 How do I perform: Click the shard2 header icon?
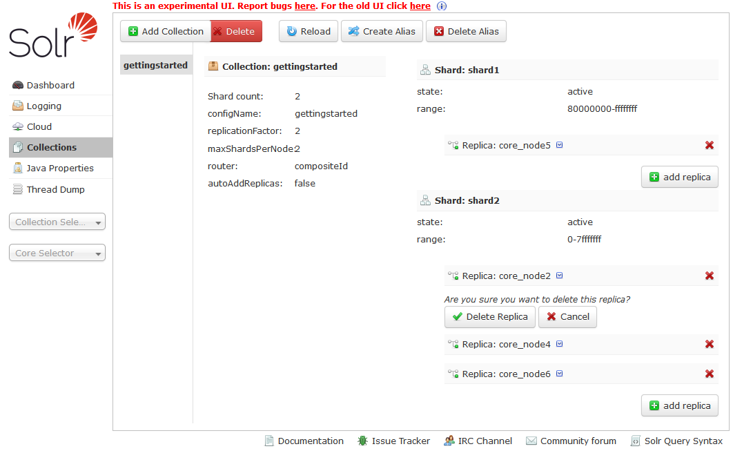425,200
